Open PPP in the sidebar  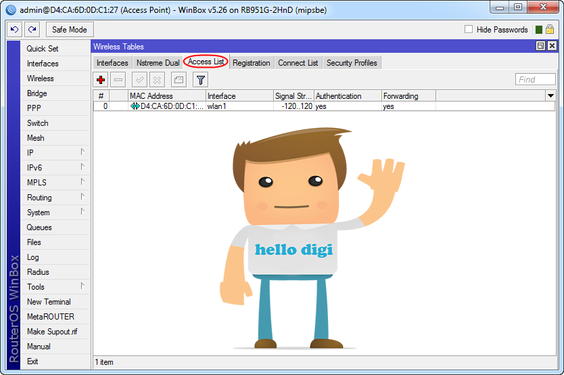click(55, 108)
